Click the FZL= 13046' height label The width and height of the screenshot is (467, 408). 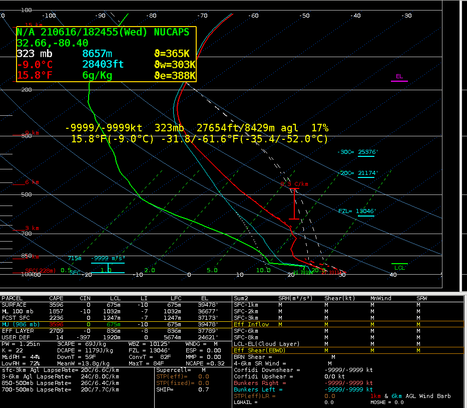tap(357, 212)
